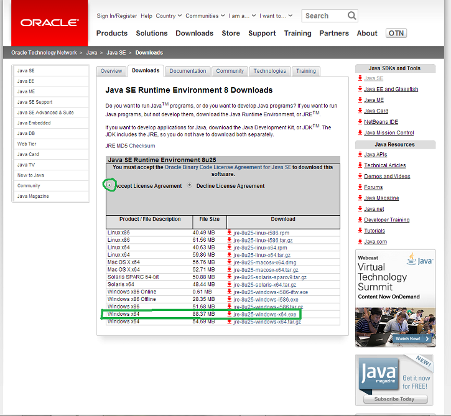Open the Support main menu
451x416 pixels.
(x=262, y=34)
